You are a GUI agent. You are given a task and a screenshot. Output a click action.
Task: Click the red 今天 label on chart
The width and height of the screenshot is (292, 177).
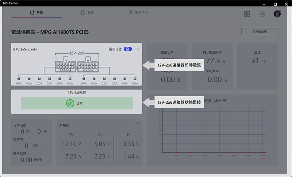click(x=263, y=159)
